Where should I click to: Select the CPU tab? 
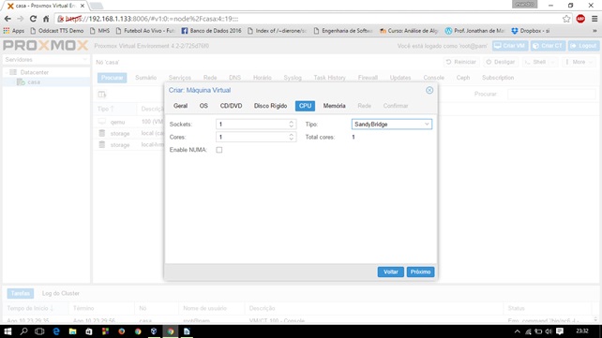(306, 106)
